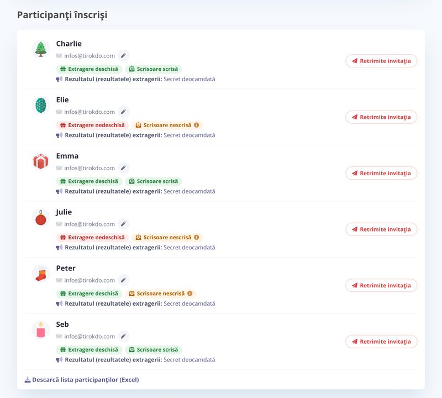Screen dimensions: 442x398
Task: Click Peter's 'Scrisoare nescrisă' badge
Action: (161, 294)
